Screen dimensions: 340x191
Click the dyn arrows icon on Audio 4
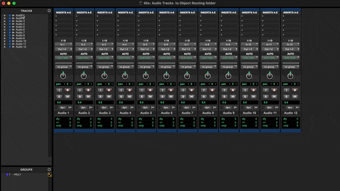[x=132, y=108]
